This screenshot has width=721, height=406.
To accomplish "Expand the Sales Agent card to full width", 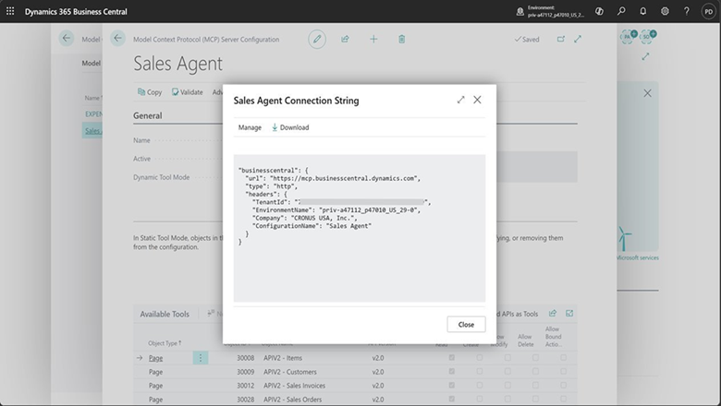I will coord(578,39).
